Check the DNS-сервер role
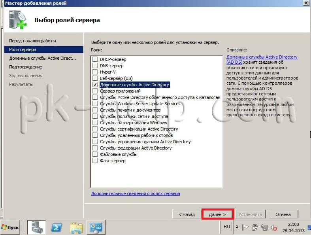Viewport: 311px width, 235px height. (95, 66)
